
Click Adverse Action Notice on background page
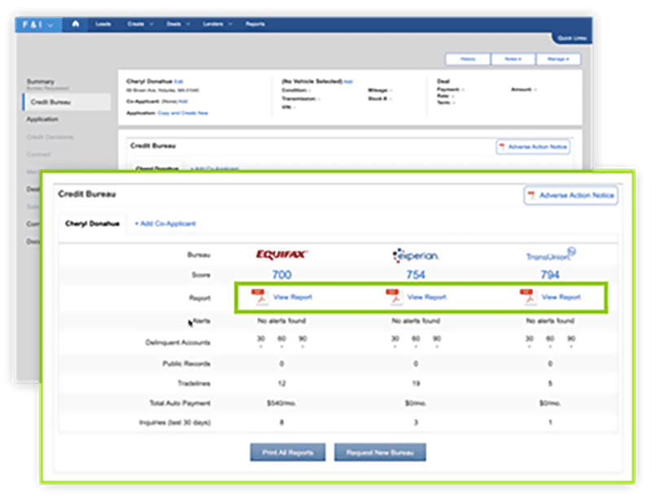pyautogui.click(x=533, y=147)
